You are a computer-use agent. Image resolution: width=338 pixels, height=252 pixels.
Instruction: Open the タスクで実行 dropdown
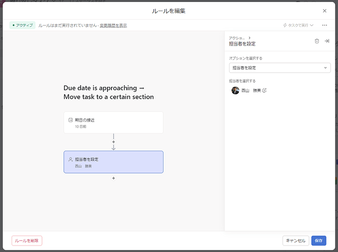click(298, 25)
